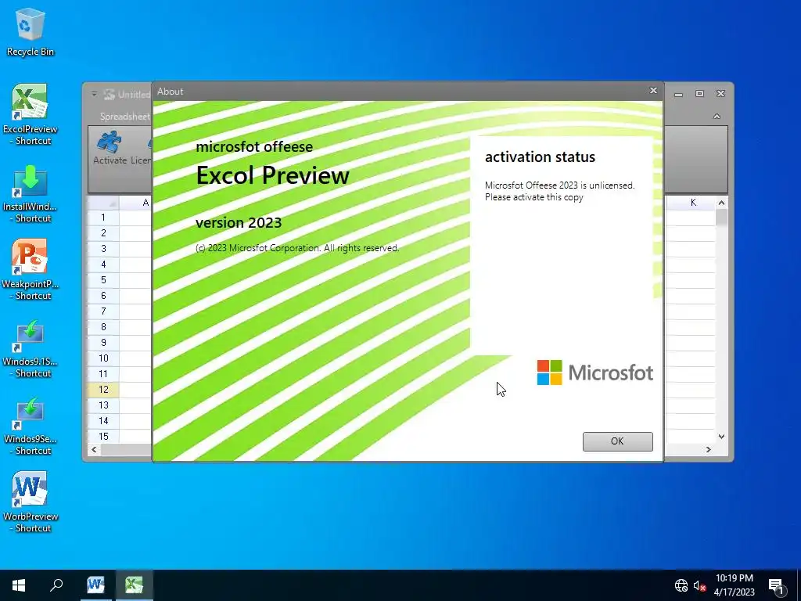
Task: Select row 1 header
Action: click(x=103, y=218)
